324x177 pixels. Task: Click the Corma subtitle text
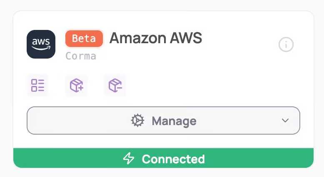pos(81,56)
